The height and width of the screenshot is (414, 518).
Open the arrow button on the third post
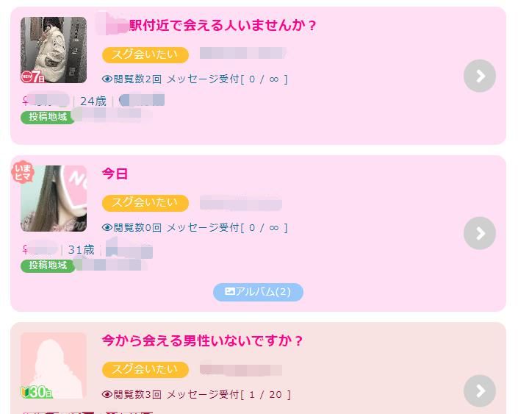480,391
